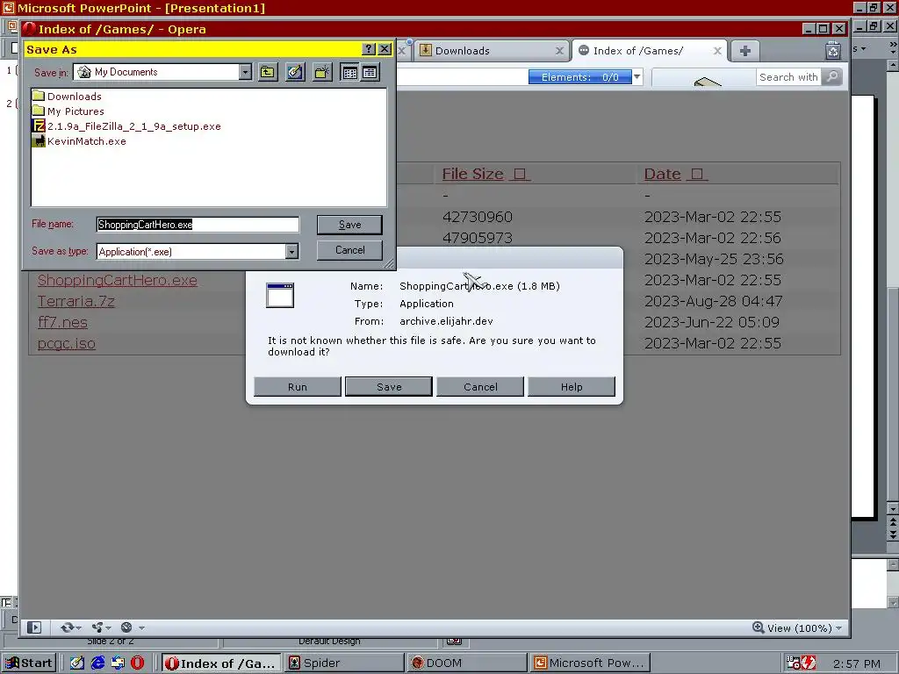Select the Downloads folder in file list
This screenshot has width=899, height=674.
coord(67,97)
